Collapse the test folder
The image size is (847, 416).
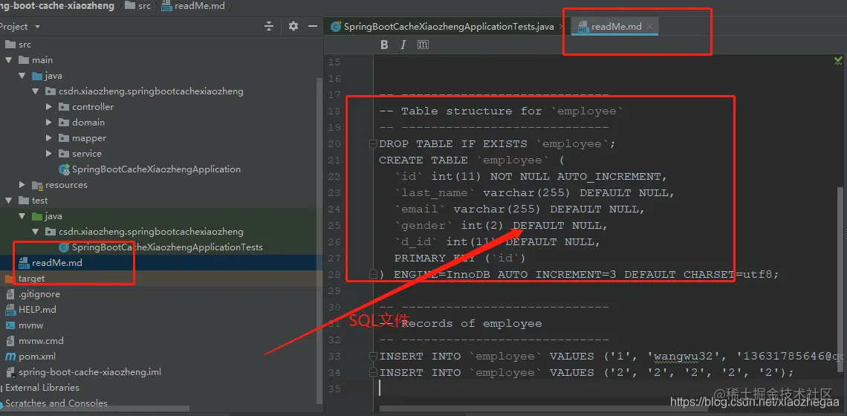9,201
